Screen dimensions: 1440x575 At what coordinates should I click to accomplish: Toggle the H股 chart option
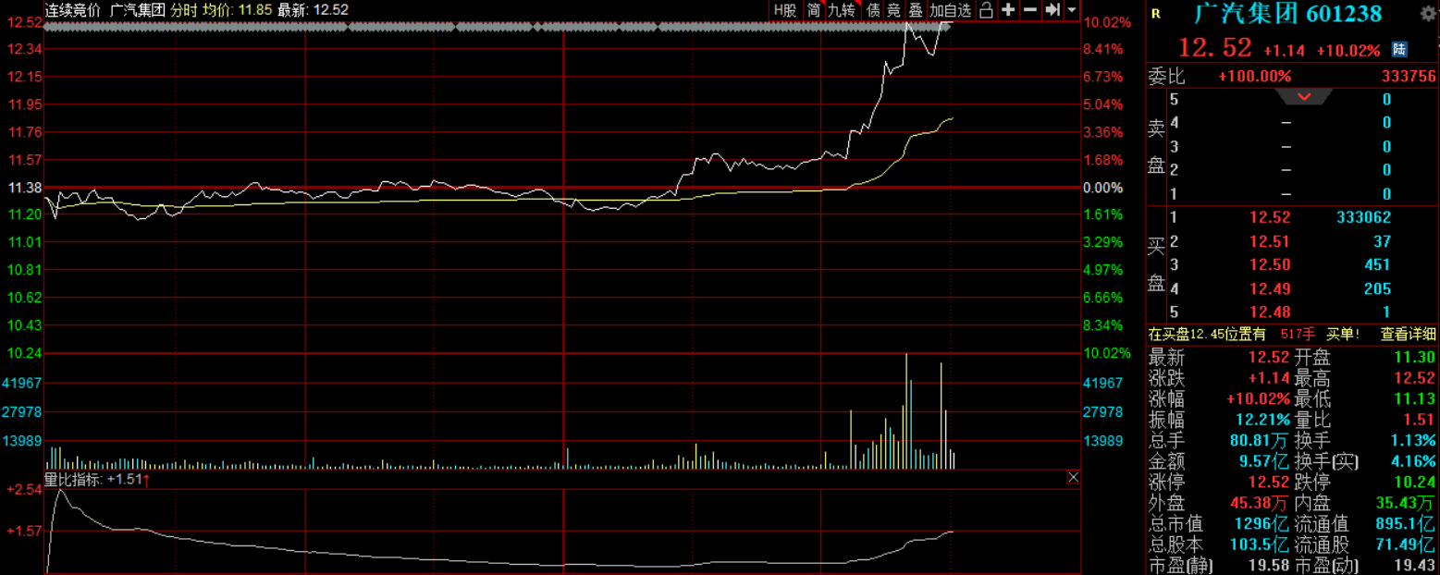click(x=784, y=10)
